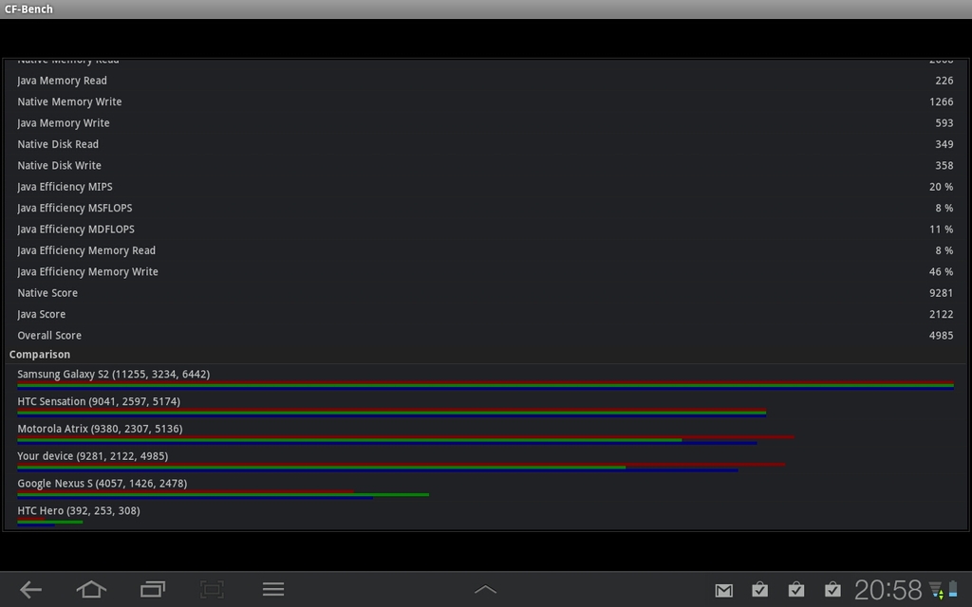
Task: Tap the Home icon in the system bar
Action: pos(90,589)
